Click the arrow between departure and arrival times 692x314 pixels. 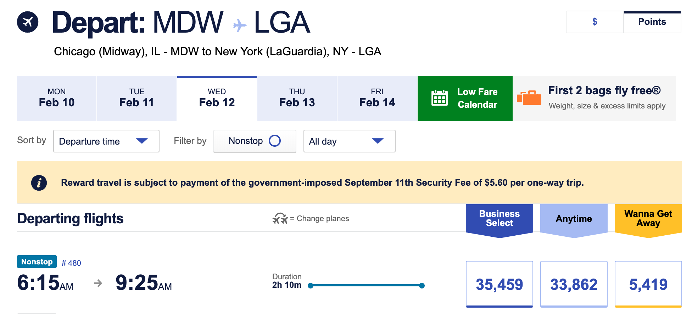pyautogui.click(x=98, y=283)
